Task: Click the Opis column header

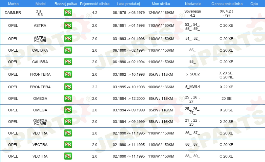Action: [254, 4]
